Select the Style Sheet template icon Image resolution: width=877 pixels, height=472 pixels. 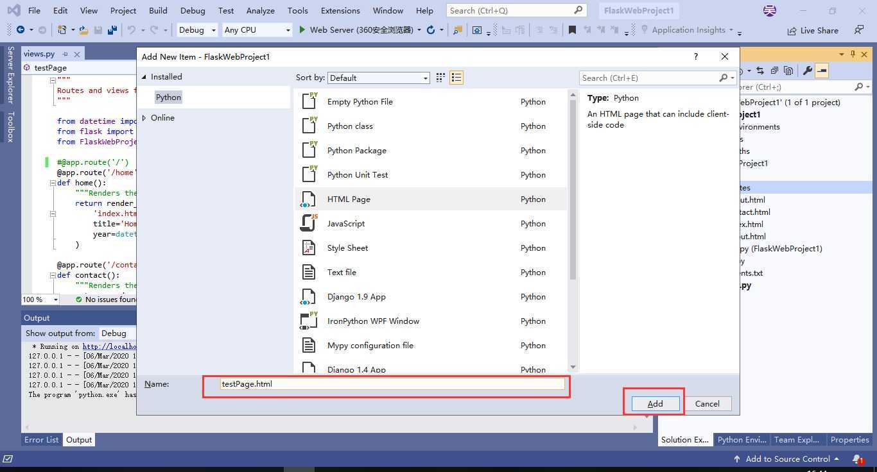(309, 248)
